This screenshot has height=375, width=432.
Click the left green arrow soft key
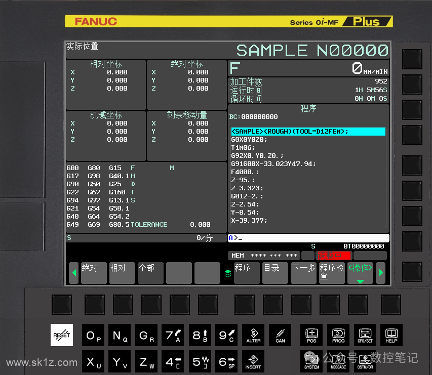click(74, 273)
